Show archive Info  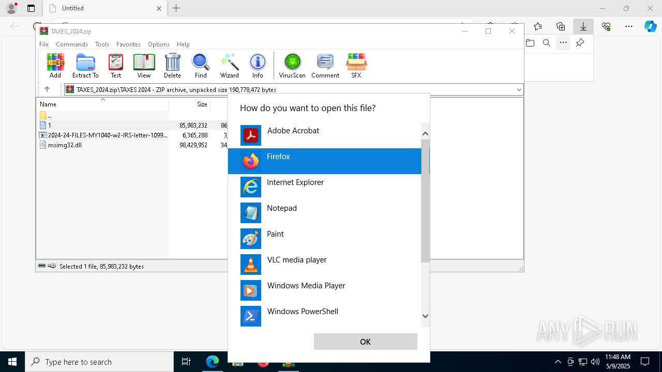click(258, 66)
